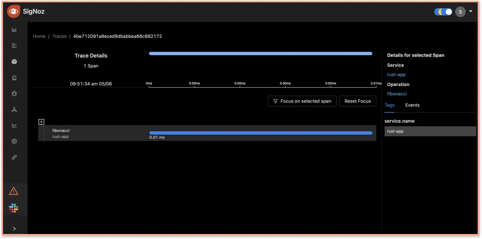Switch to the Tags tab

389,105
